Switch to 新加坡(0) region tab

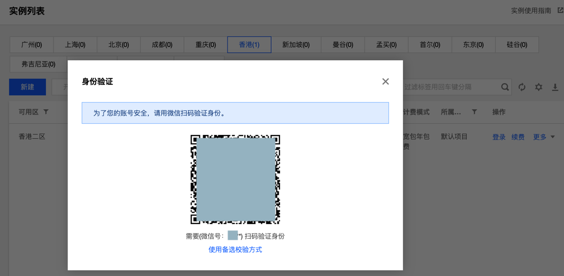[x=296, y=45]
